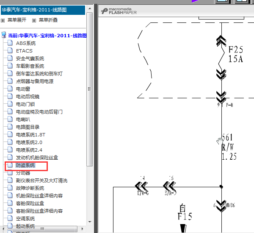
Task: Click the page icon beside 电动门锁
Action: [10, 104]
